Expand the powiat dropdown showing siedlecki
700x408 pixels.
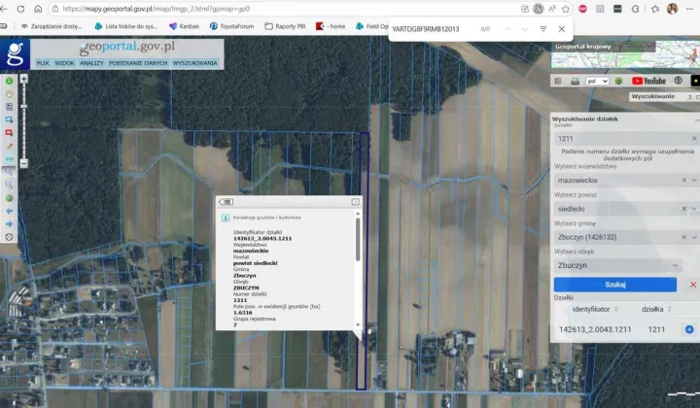[x=693, y=208]
